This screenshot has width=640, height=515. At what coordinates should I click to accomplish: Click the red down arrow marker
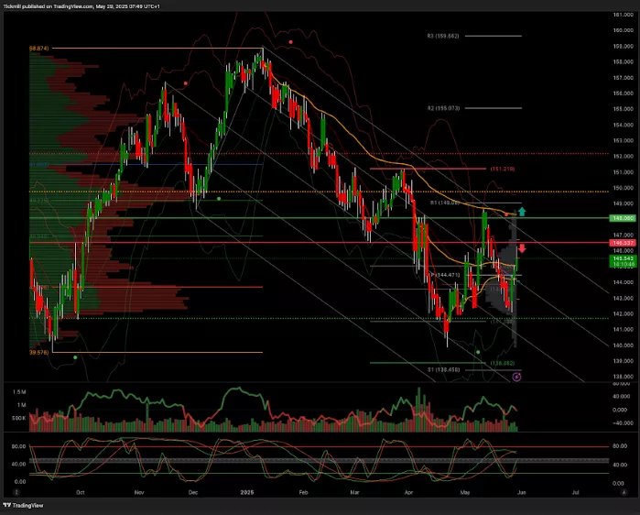[x=522, y=248]
